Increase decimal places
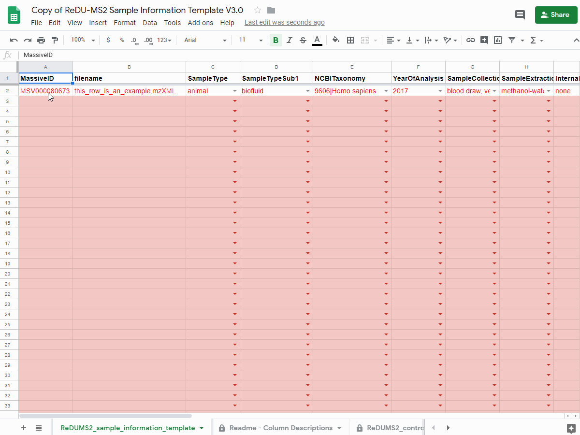 click(149, 40)
